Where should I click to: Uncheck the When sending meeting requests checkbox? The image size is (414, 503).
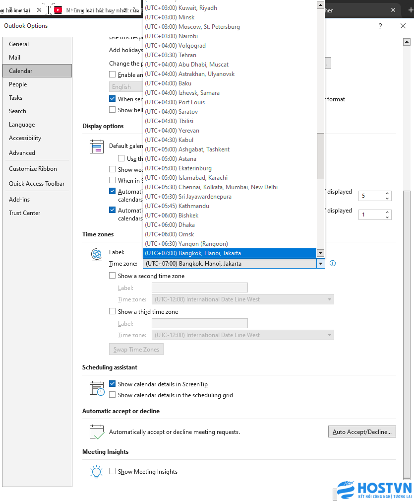point(112,99)
